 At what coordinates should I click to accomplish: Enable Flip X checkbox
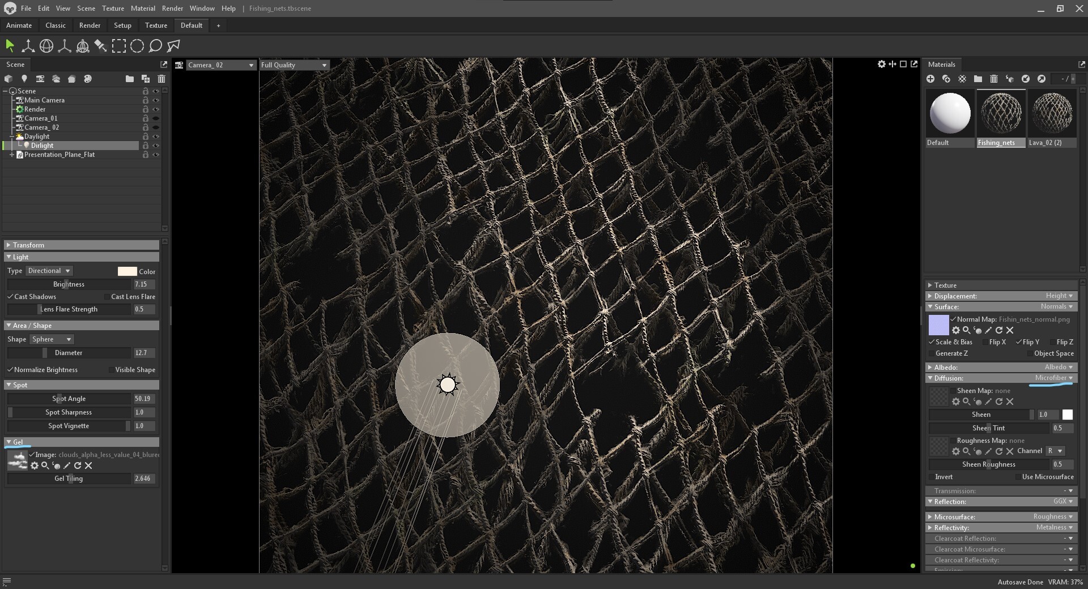tap(985, 342)
